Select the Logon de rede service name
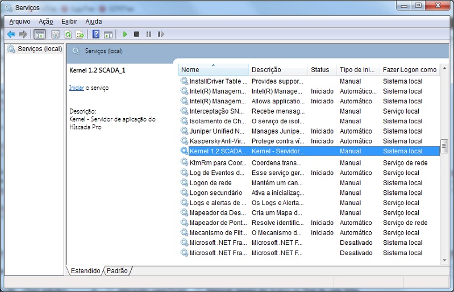This screenshot has width=454, height=292. tap(210, 182)
